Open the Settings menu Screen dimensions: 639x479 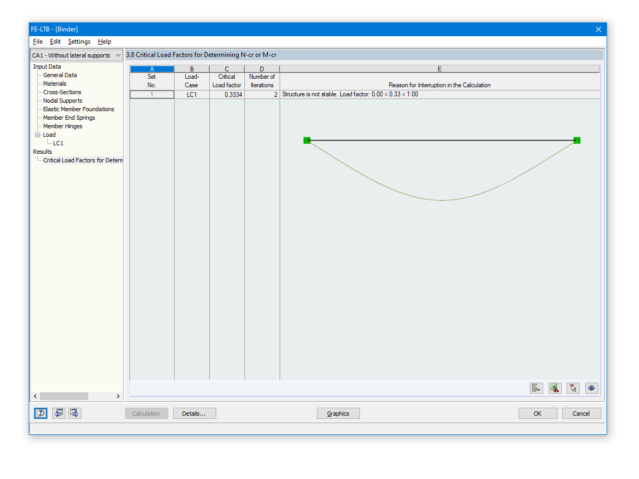(x=79, y=42)
